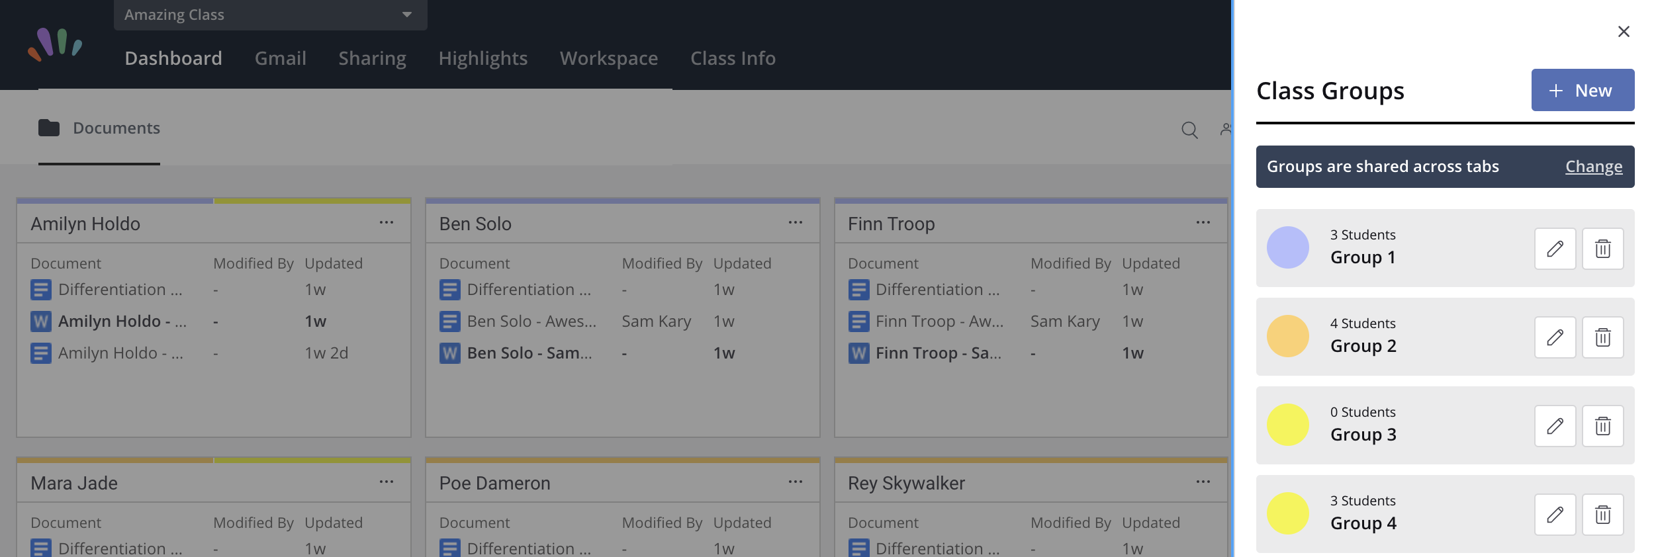1656x557 pixels.
Task: Open Rey Skywalker student card title
Action: coord(906,483)
